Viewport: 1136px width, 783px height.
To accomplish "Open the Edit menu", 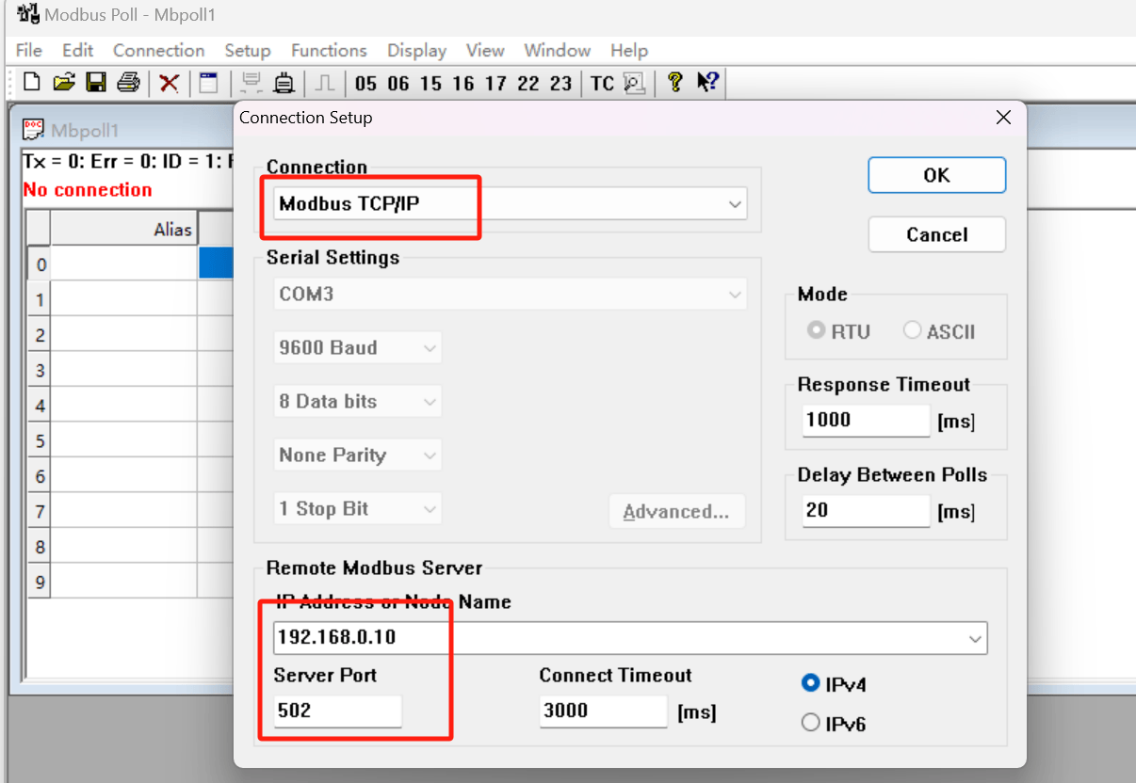I will tap(78, 50).
